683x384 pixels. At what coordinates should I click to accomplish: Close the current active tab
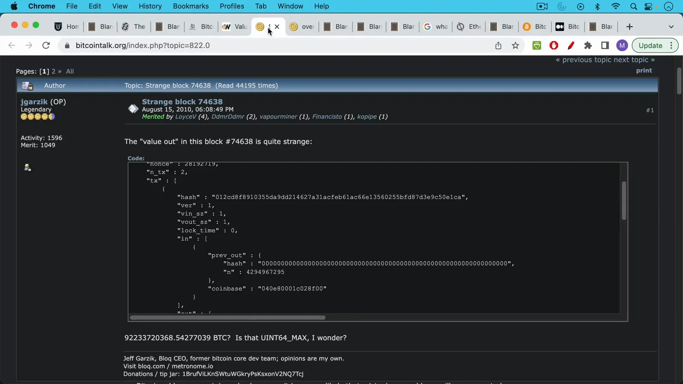(x=277, y=26)
